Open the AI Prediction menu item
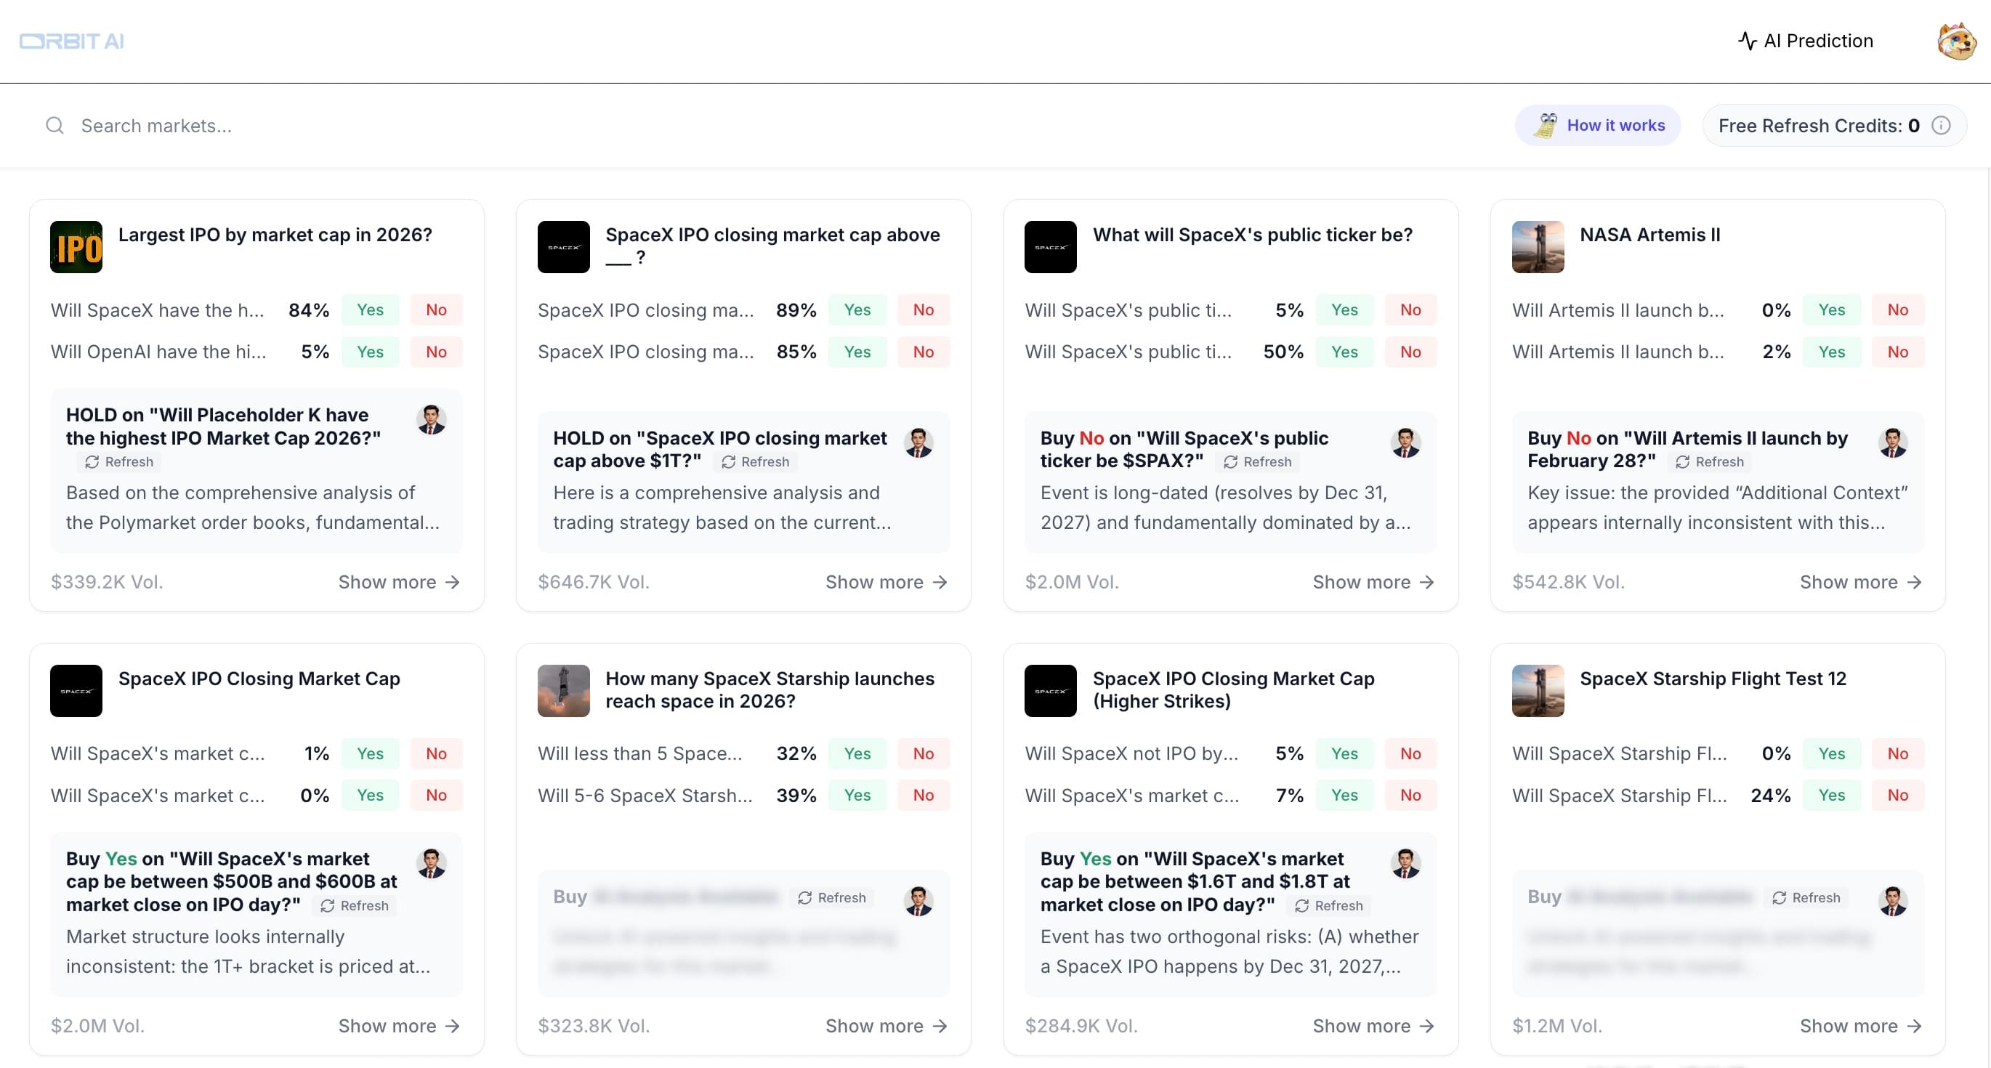 [x=1806, y=41]
